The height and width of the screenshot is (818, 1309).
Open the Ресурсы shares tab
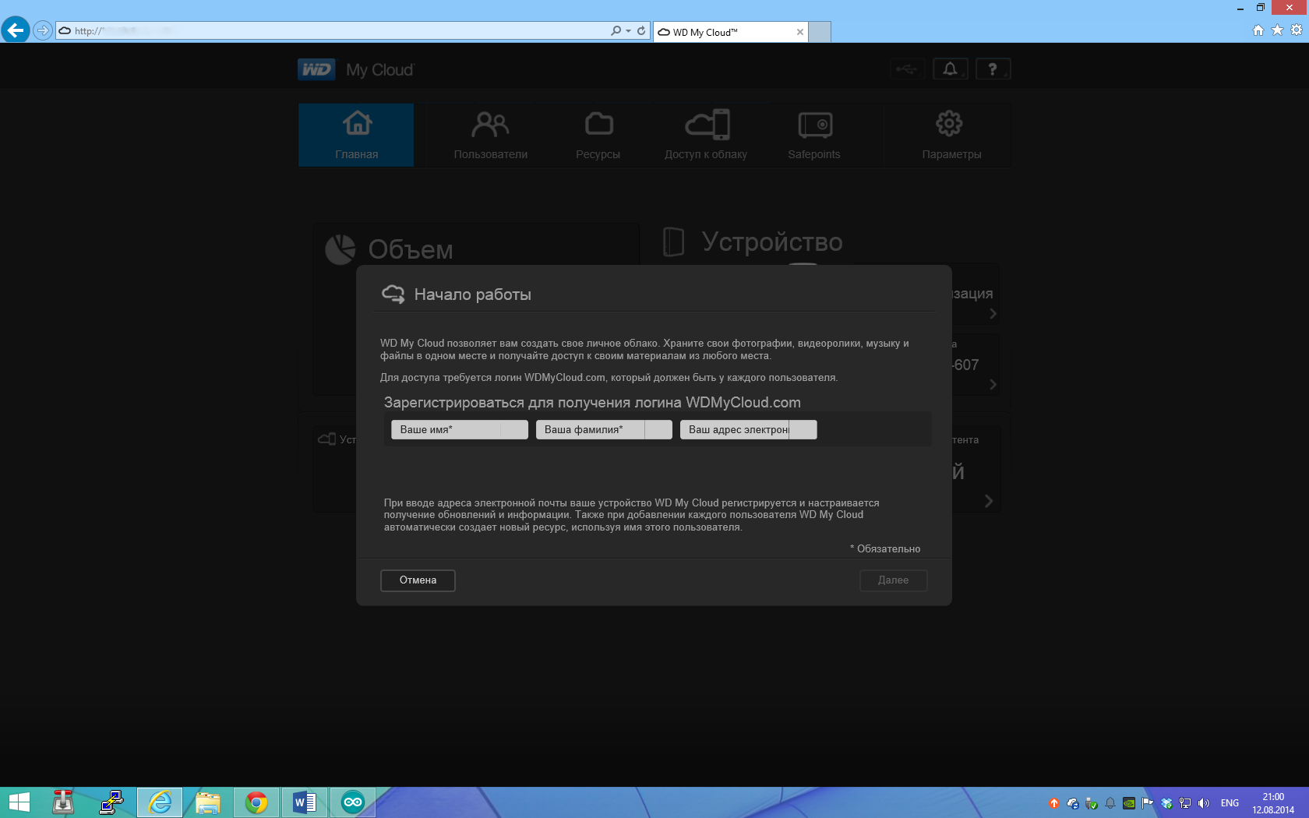[598, 135]
